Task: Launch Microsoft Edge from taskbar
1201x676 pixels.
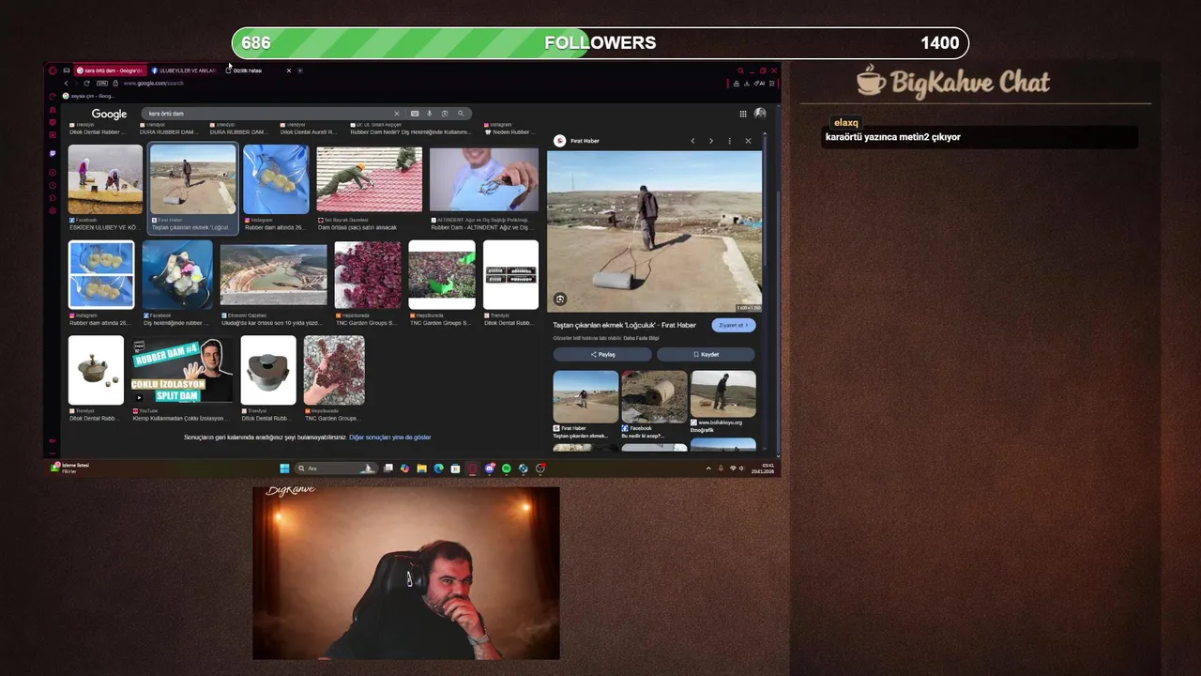Action: coord(438,468)
